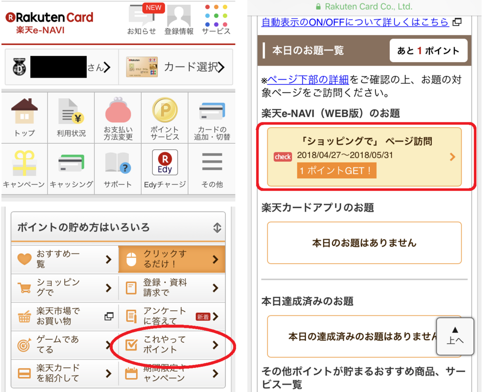The image size is (494, 392).
Task: Click the 本日のお題一覧 header text
Action: click(x=308, y=50)
